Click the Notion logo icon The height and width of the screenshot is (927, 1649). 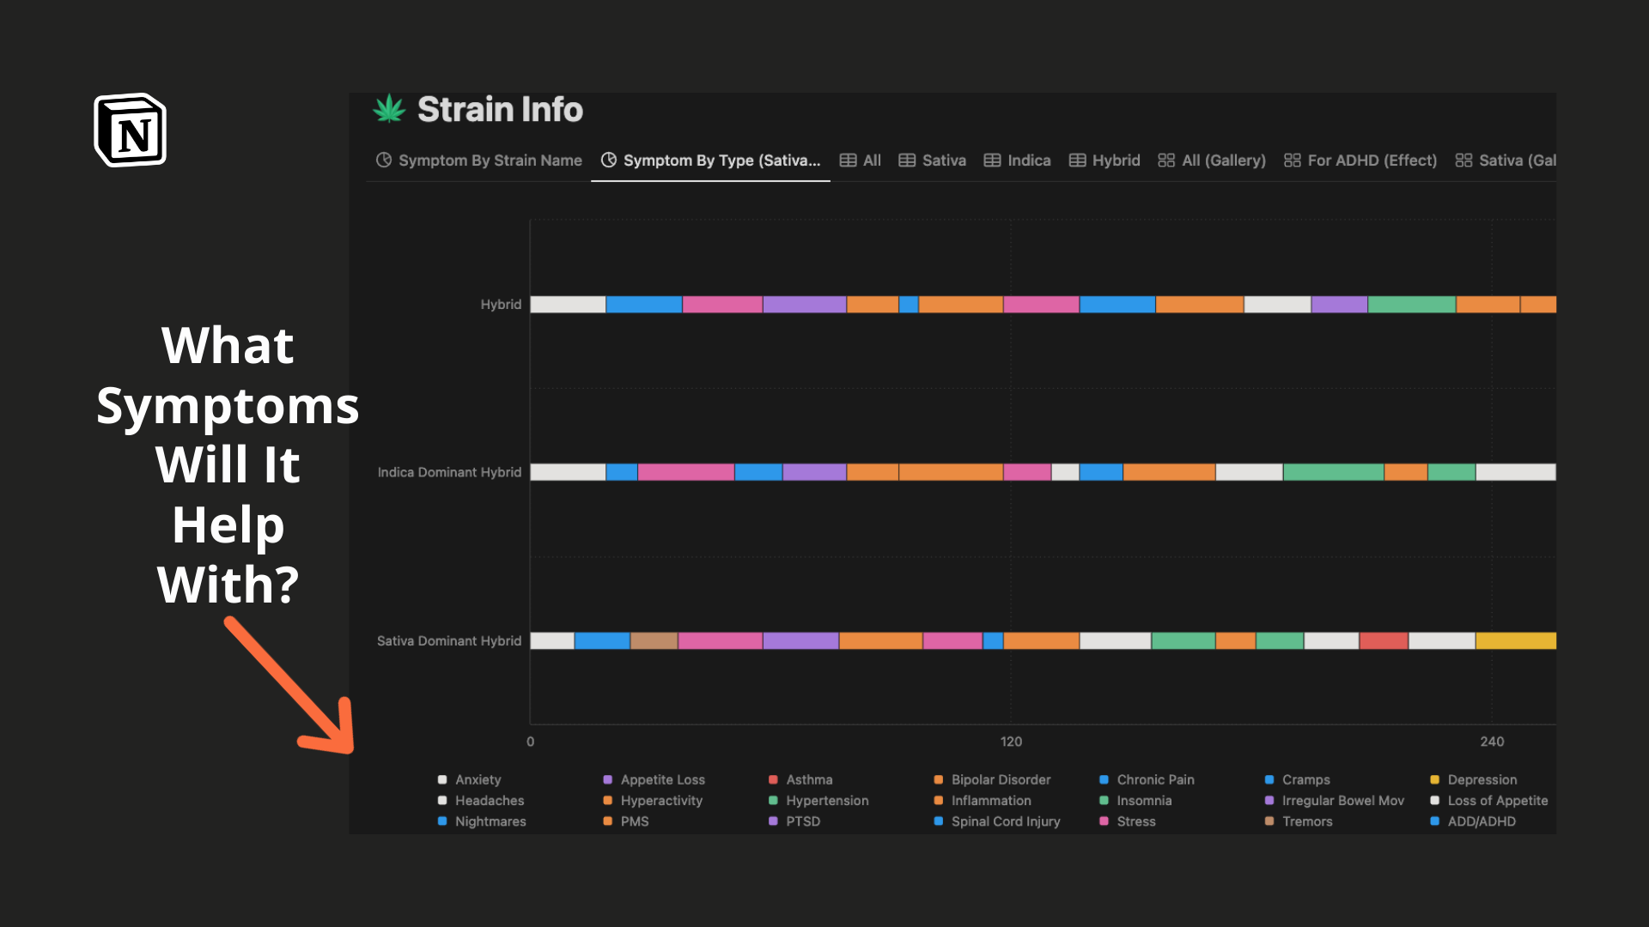coord(131,130)
